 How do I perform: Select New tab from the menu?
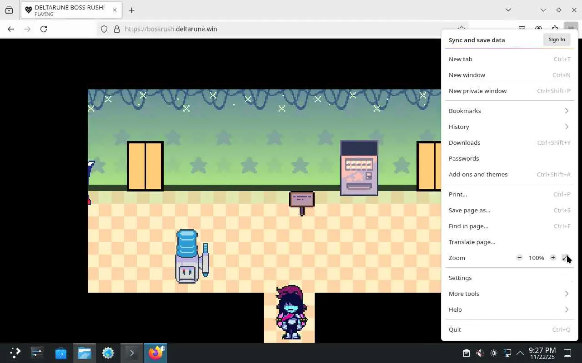pos(509,59)
